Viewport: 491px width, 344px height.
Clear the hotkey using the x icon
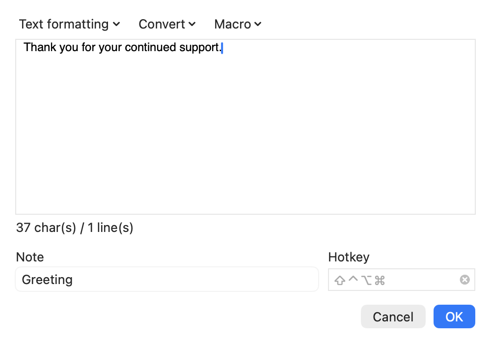click(x=464, y=280)
